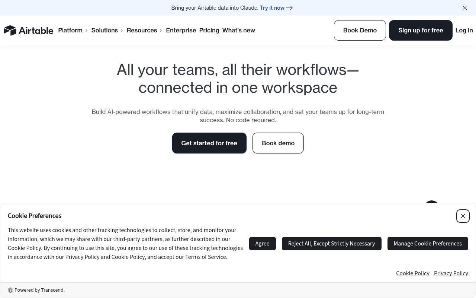Screen dimensions: 476x298
Task: Open Privacy Policy link beneath the cookie buttons
Action: [451, 273]
